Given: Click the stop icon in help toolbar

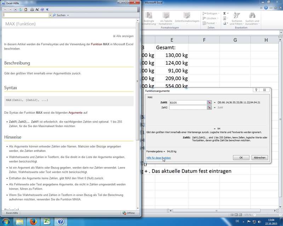Looking at the screenshot, I should pos(16,9).
